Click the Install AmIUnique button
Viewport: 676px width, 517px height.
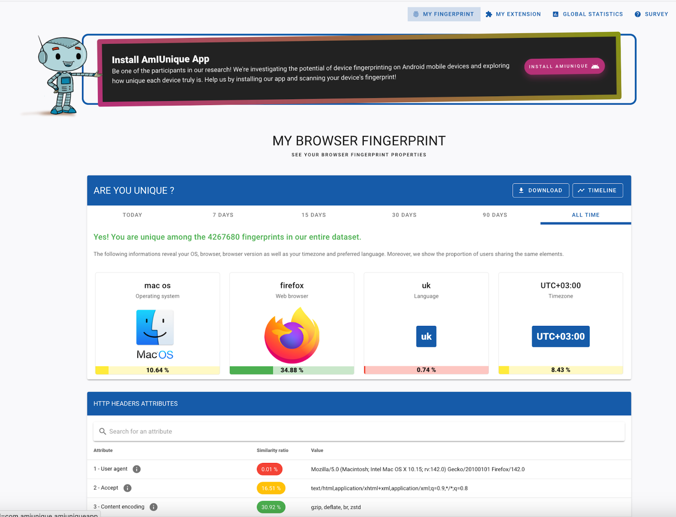pos(564,66)
